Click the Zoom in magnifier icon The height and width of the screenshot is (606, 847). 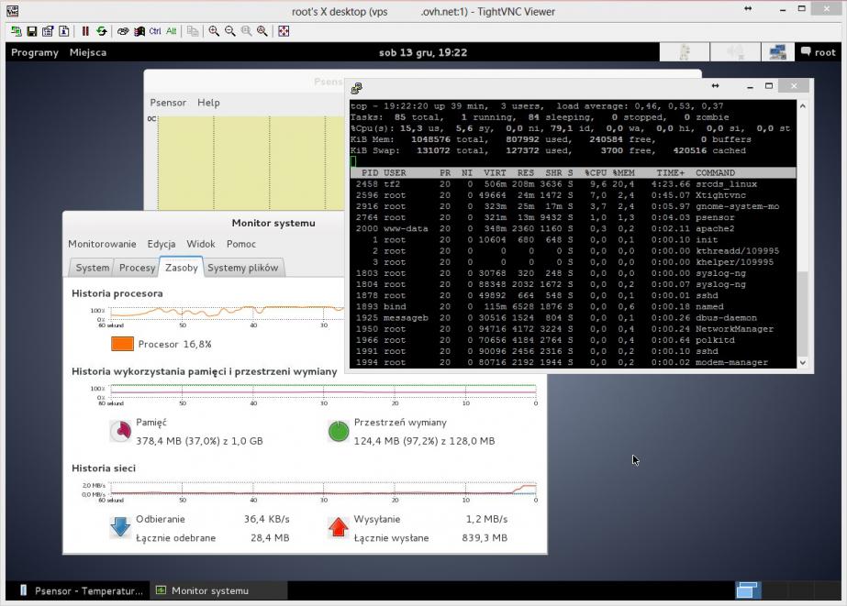click(214, 31)
